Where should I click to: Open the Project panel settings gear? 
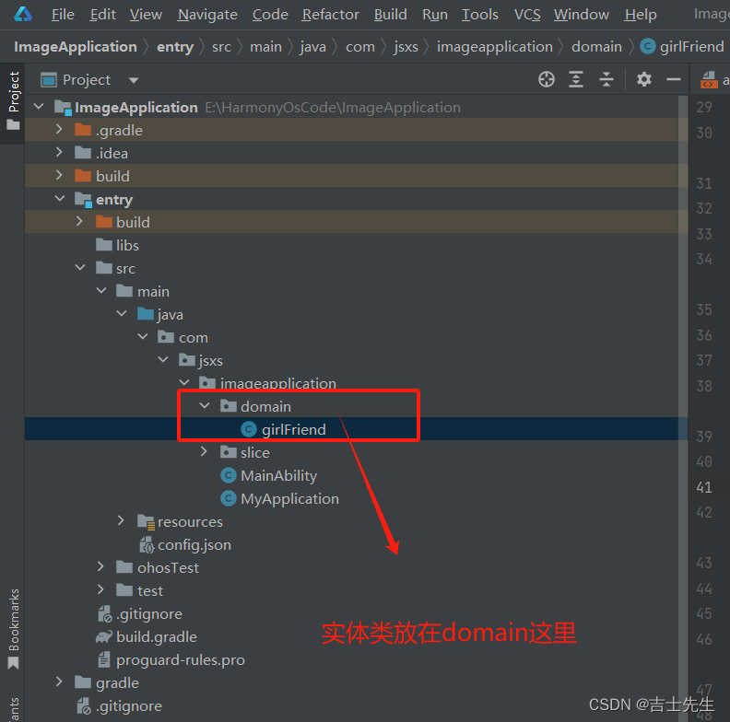pyautogui.click(x=644, y=79)
